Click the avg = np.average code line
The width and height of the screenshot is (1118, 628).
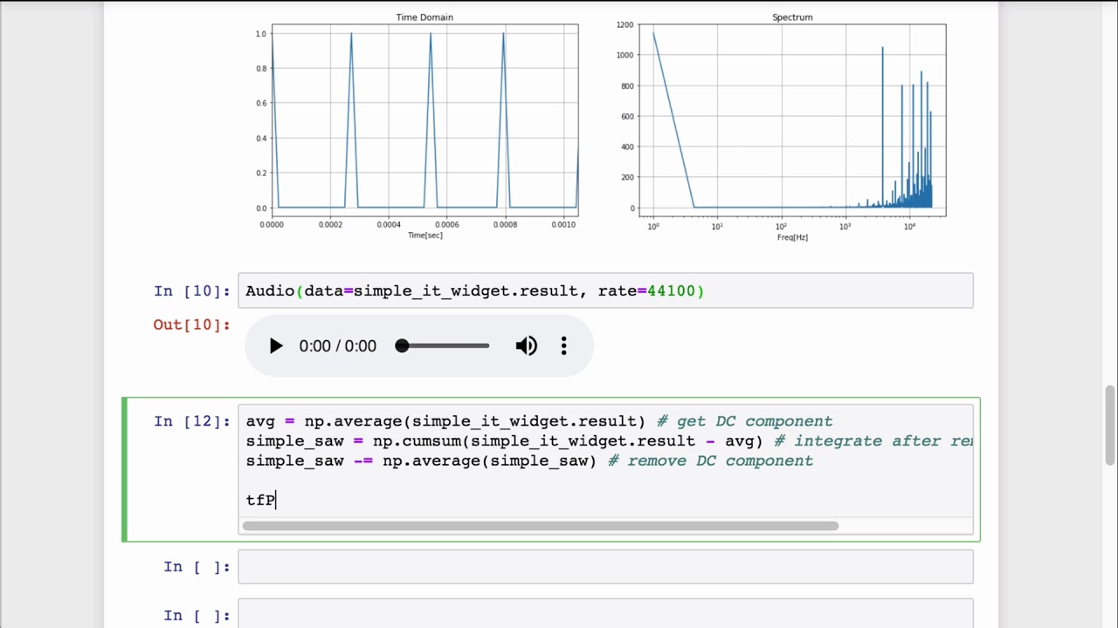[x=539, y=421]
